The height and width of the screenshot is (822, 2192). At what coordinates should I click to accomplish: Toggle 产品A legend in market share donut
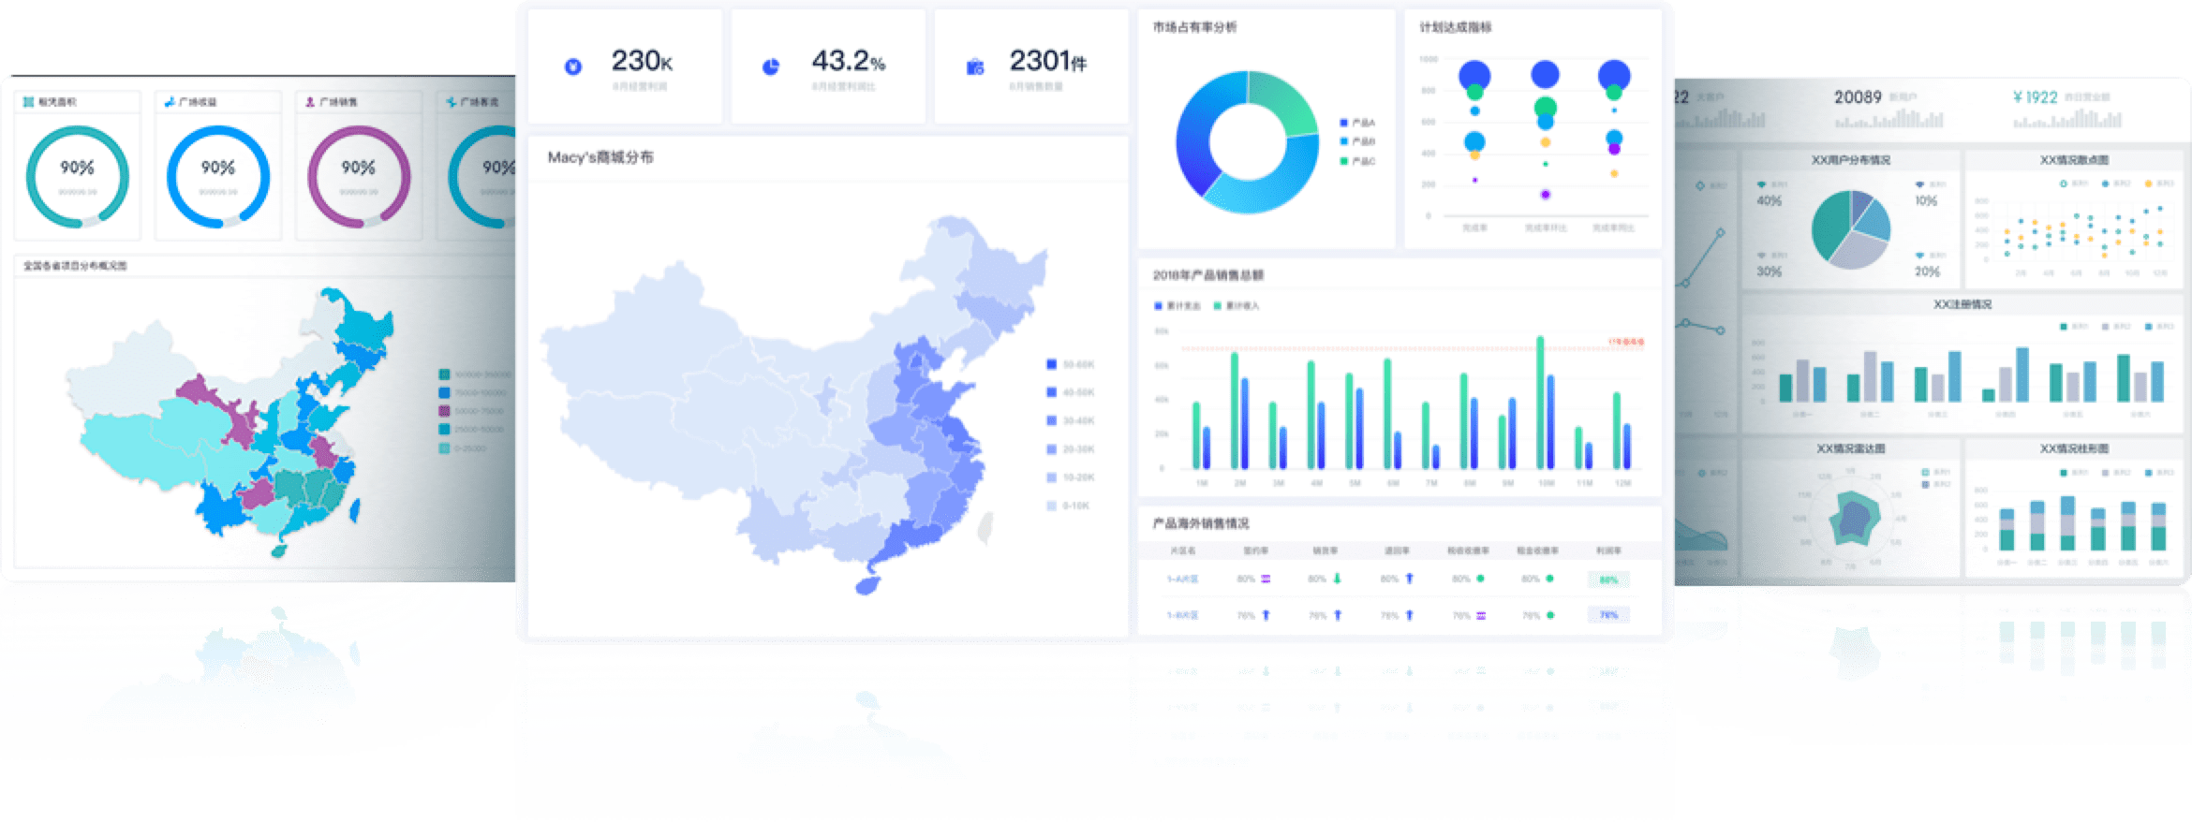pyautogui.click(x=1357, y=123)
